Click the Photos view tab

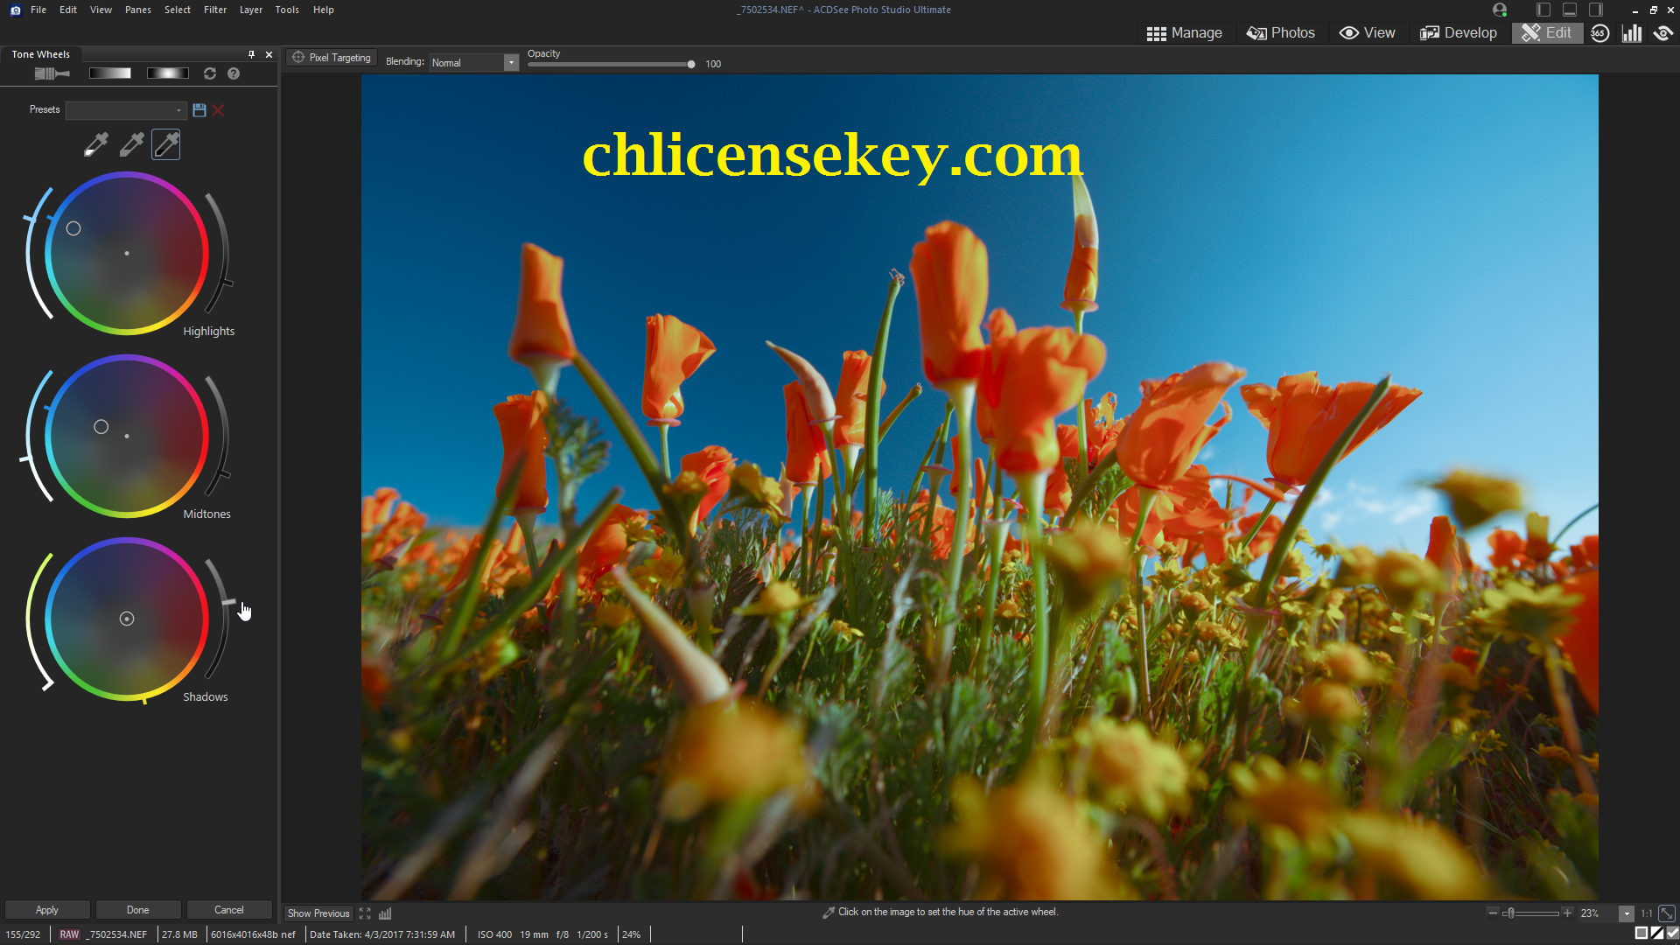[x=1282, y=32]
